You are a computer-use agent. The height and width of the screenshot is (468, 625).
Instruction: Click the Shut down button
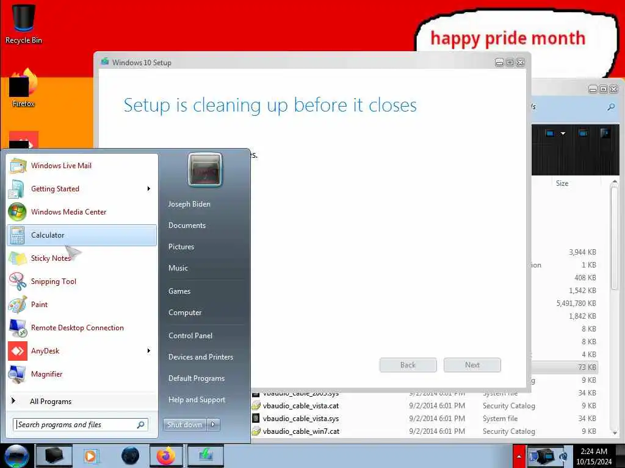tap(184, 425)
